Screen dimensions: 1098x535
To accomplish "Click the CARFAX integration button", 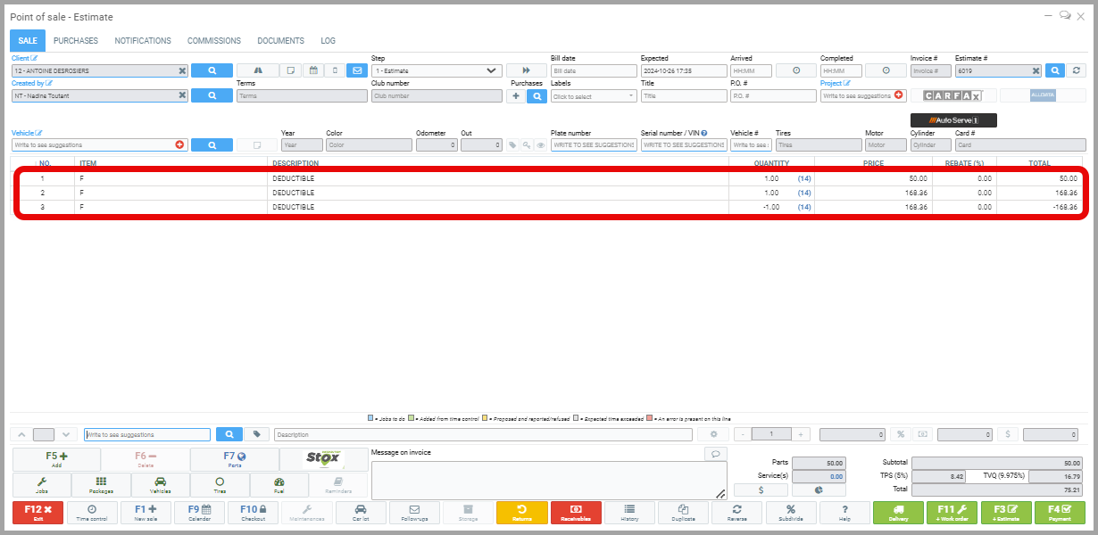I will coord(952,95).
